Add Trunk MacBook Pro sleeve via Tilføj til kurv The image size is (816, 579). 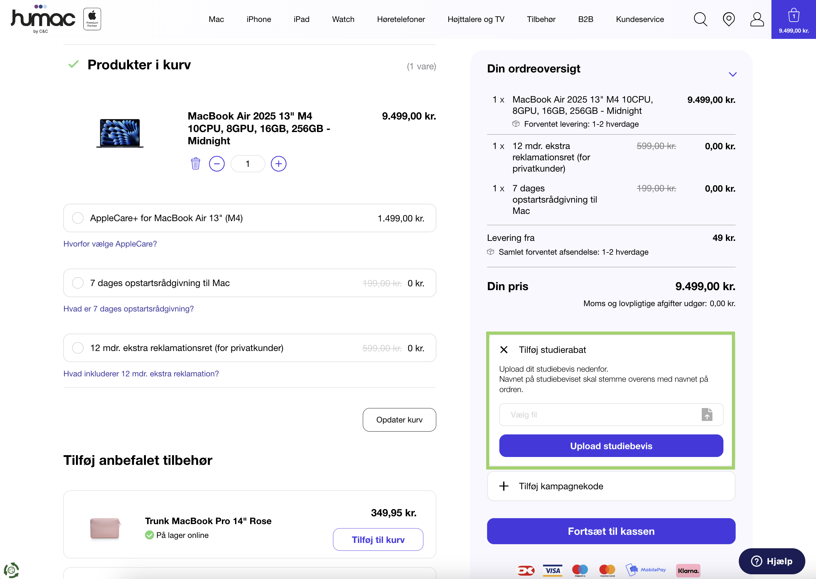click(378, 539)
